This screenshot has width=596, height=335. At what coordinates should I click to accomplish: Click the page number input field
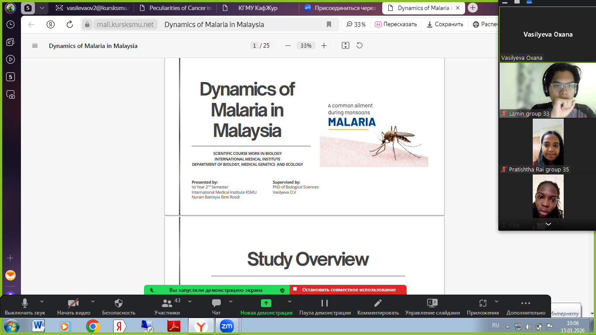tap(254, 46)
